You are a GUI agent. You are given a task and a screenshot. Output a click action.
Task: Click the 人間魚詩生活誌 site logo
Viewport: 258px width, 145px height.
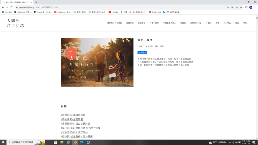coord(15,23)
